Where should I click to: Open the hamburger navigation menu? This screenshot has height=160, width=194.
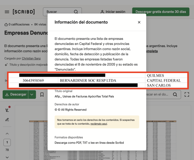(x=7, y=12)
